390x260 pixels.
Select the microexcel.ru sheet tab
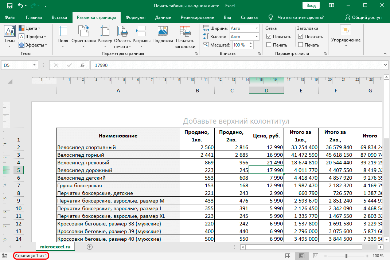[55, 247]
